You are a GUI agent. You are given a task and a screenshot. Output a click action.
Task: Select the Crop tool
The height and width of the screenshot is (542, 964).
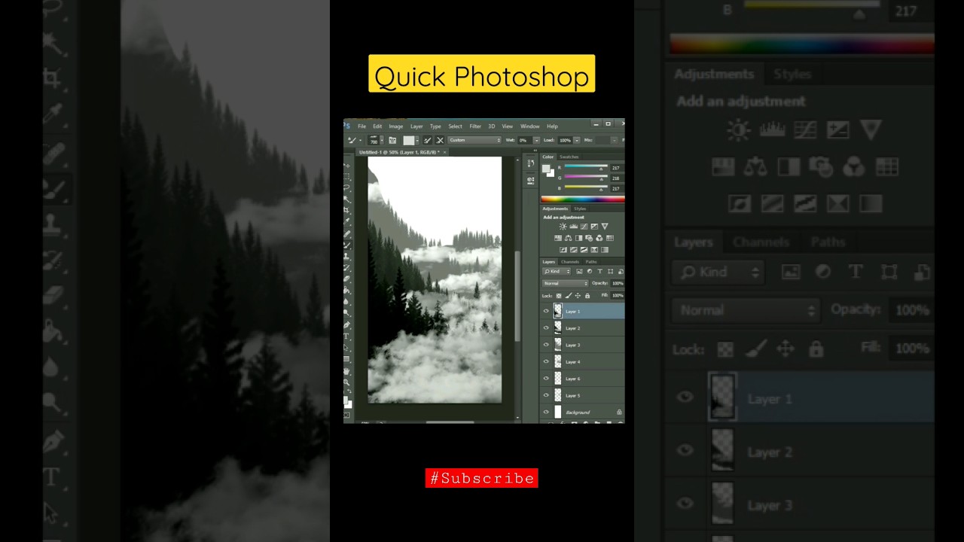coord(347,210)
